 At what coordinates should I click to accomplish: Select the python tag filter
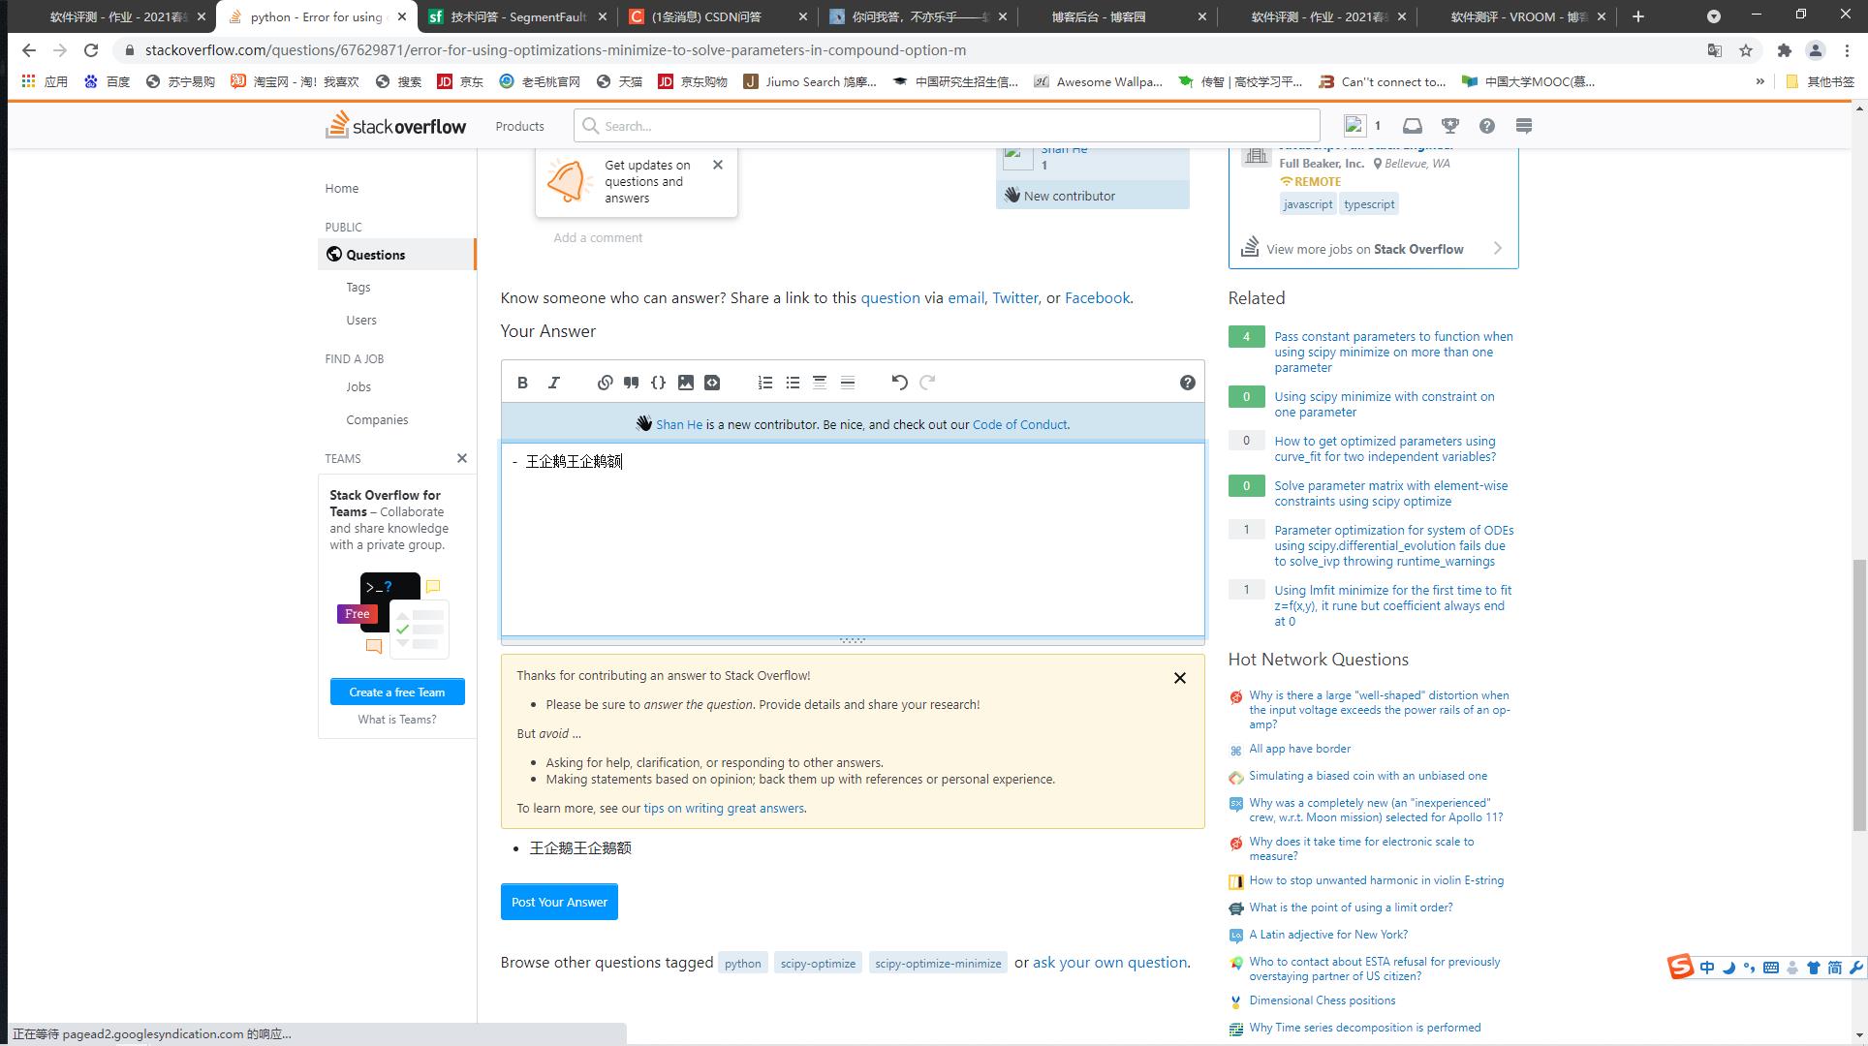[x=741, y=963]
